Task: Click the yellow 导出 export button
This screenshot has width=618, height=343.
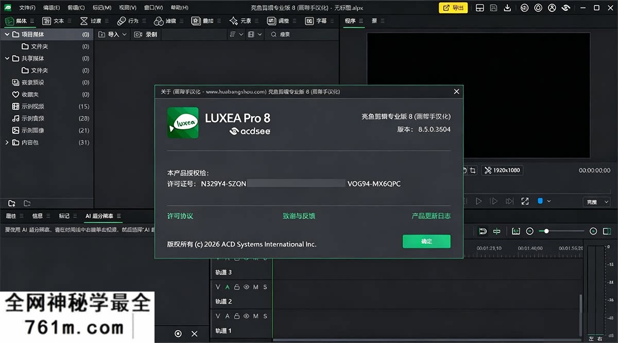Action: pos(453,8)
